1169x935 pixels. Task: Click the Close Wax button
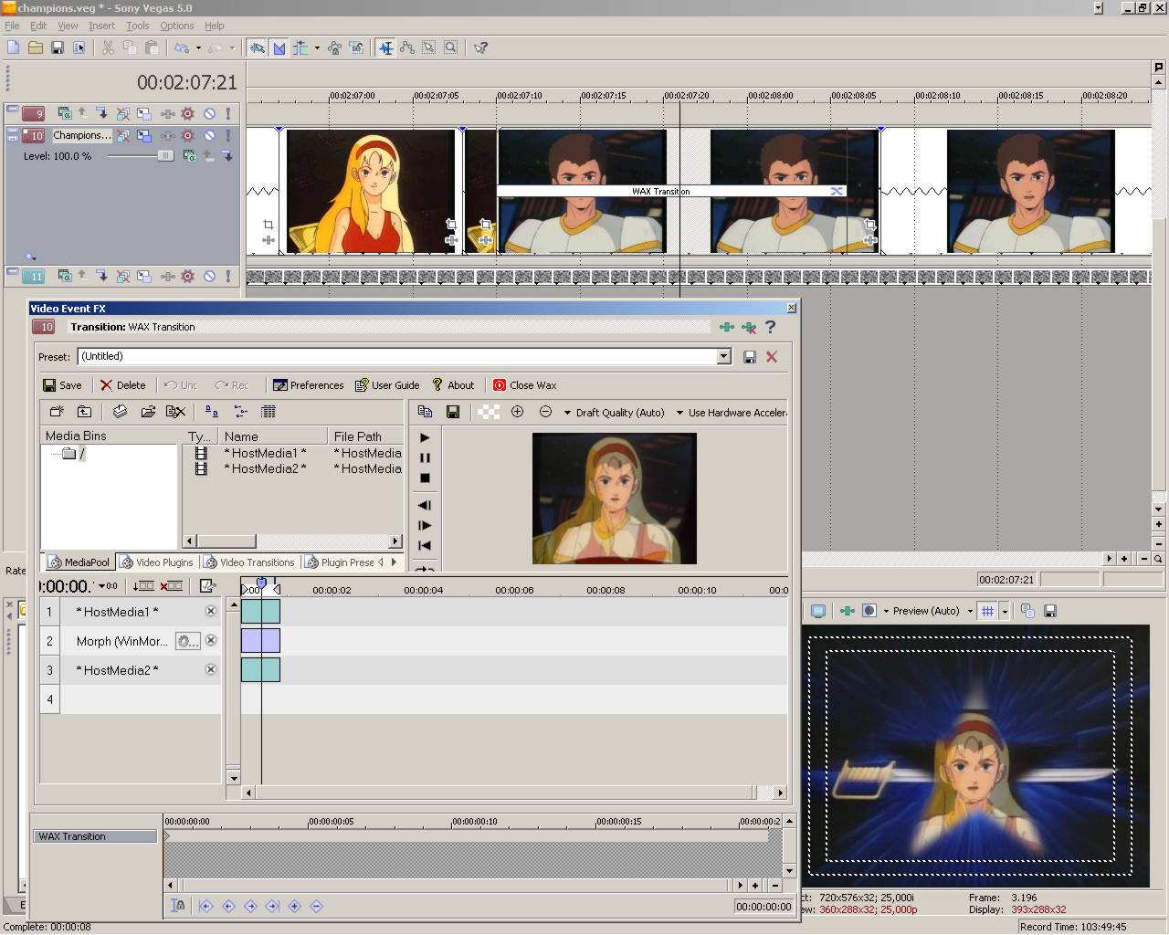[524, 385]
